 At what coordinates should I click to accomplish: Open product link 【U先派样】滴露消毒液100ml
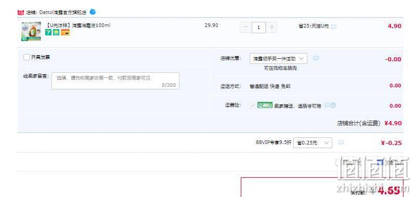tap(77, 25)
